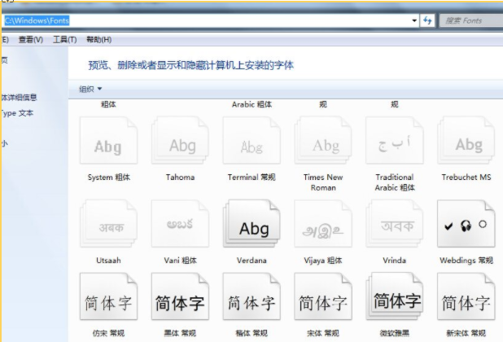Open the 帮助(H) menu
This screenshot has height=342, width=503.
click(x=99, y=40)
